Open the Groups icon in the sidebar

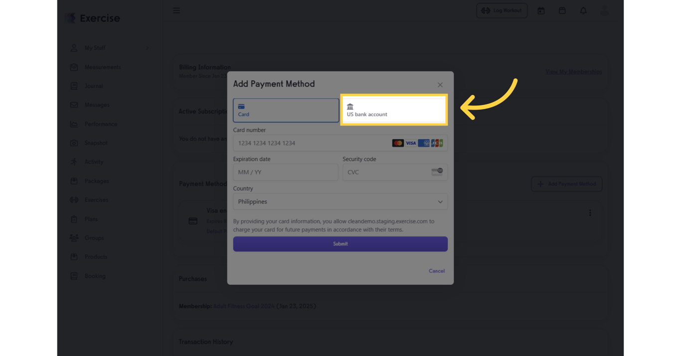pyautogui.click(x=74, y=237)
